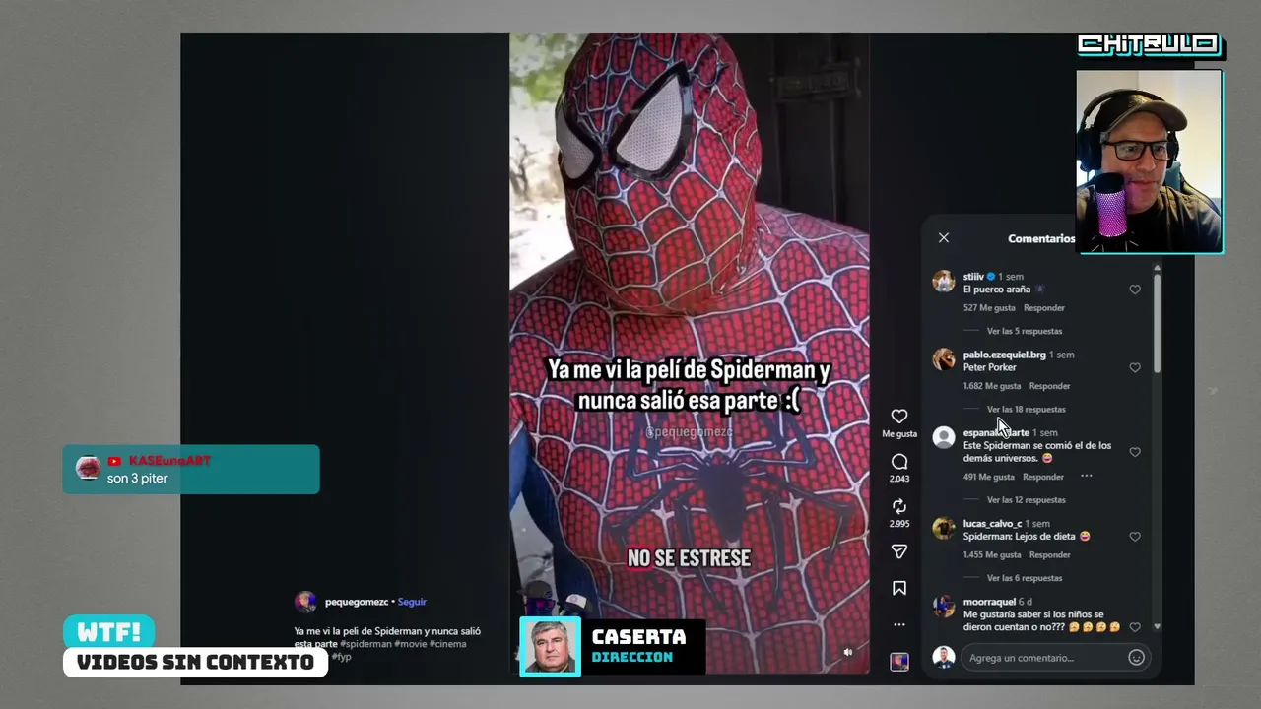This screenshot has width=1261, height=709.
Task: Like moorraquel's comment heart
Action: pyautogui.click(x=1135, y=627)
